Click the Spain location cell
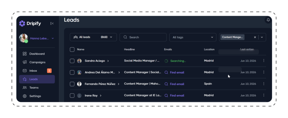The width and height of the screenshot is (288, 118). pos(208,84)
